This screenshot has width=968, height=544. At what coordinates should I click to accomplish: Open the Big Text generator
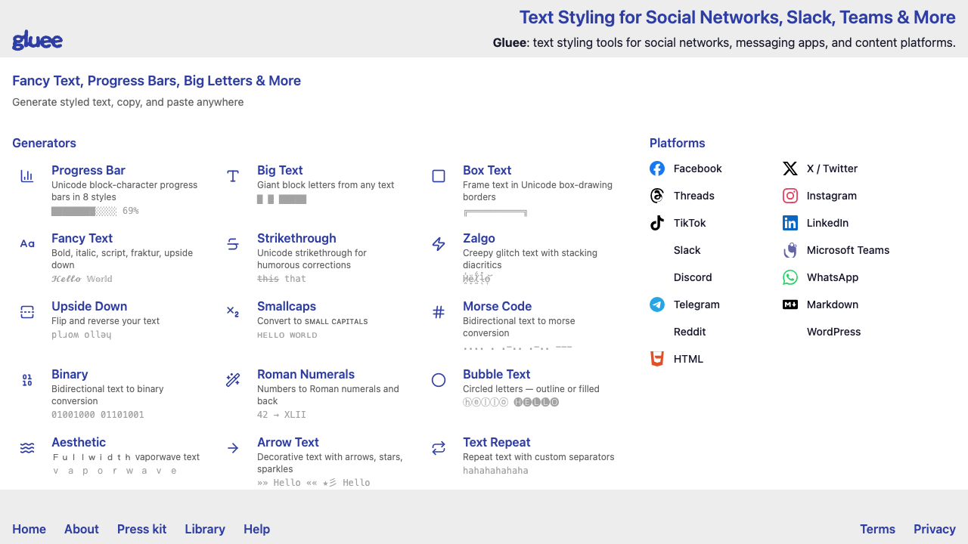click(280, 170)
